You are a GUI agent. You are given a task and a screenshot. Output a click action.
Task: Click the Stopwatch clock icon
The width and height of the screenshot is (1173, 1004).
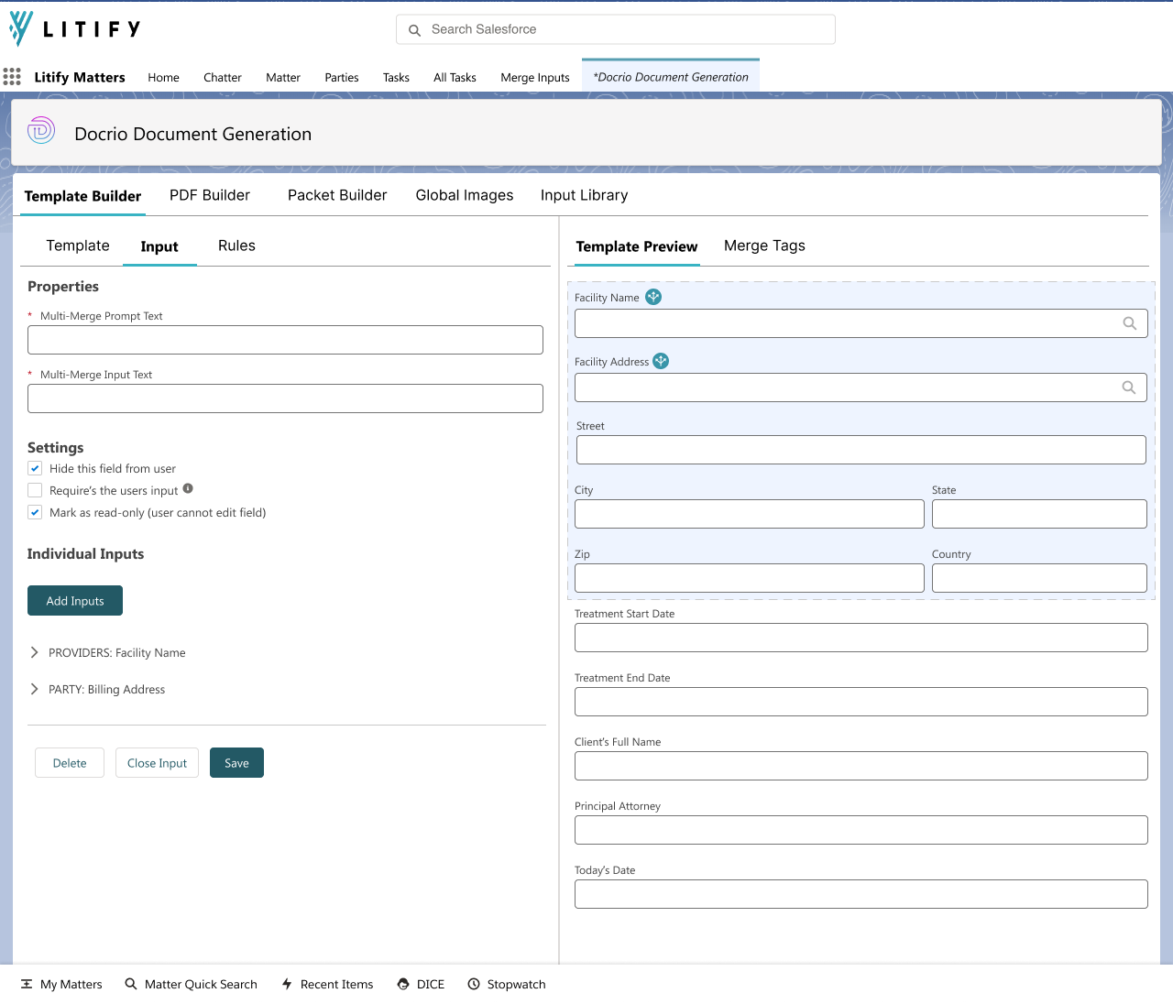click(474, 984)
